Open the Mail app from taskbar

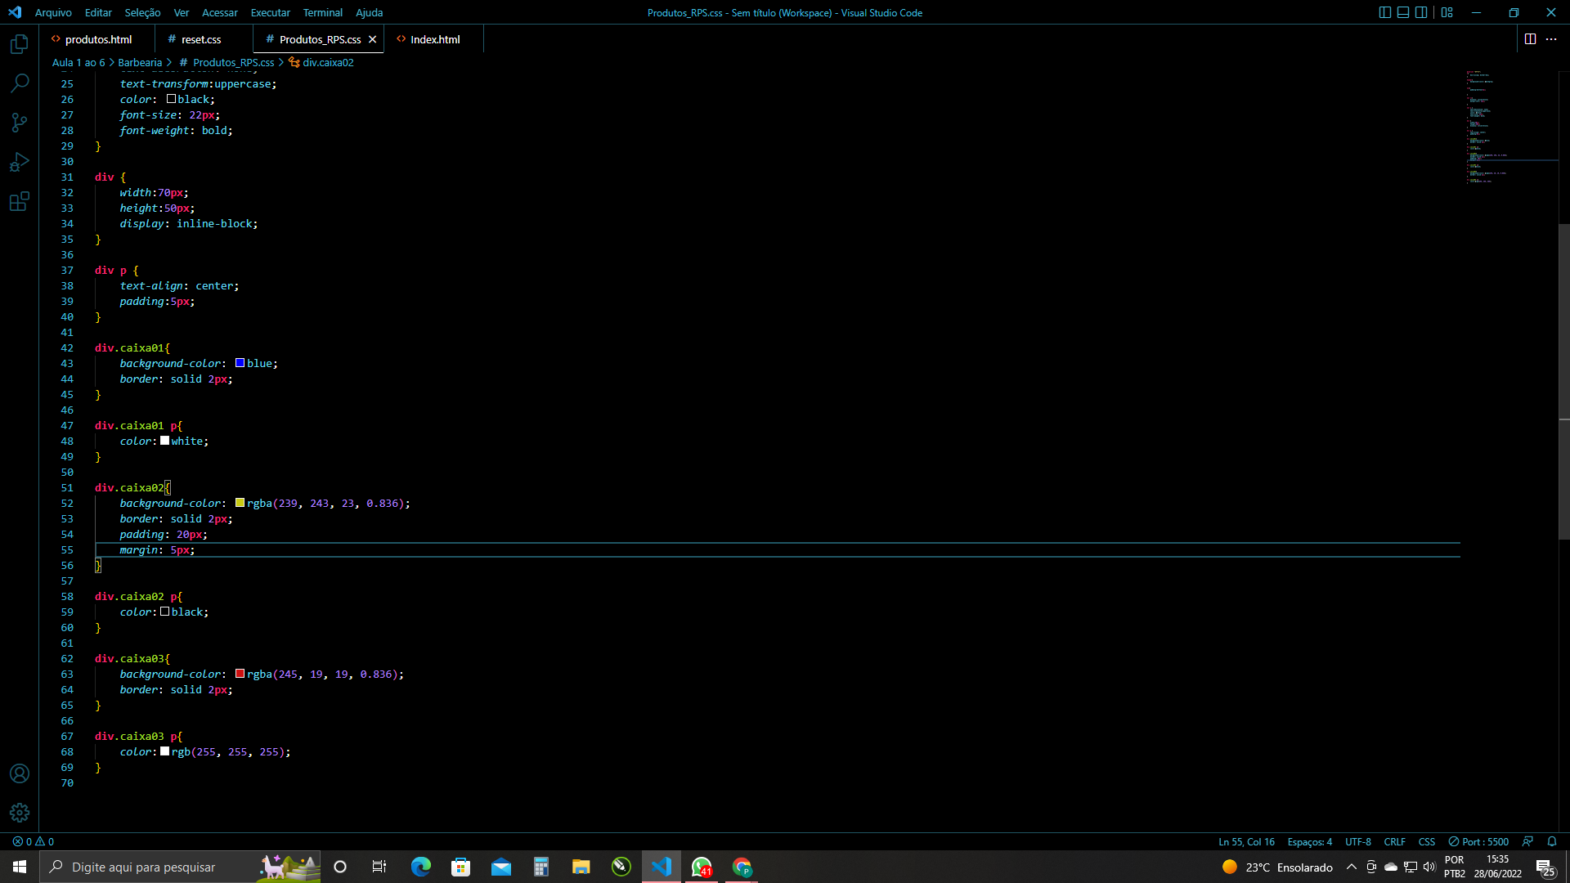point(500,867)
